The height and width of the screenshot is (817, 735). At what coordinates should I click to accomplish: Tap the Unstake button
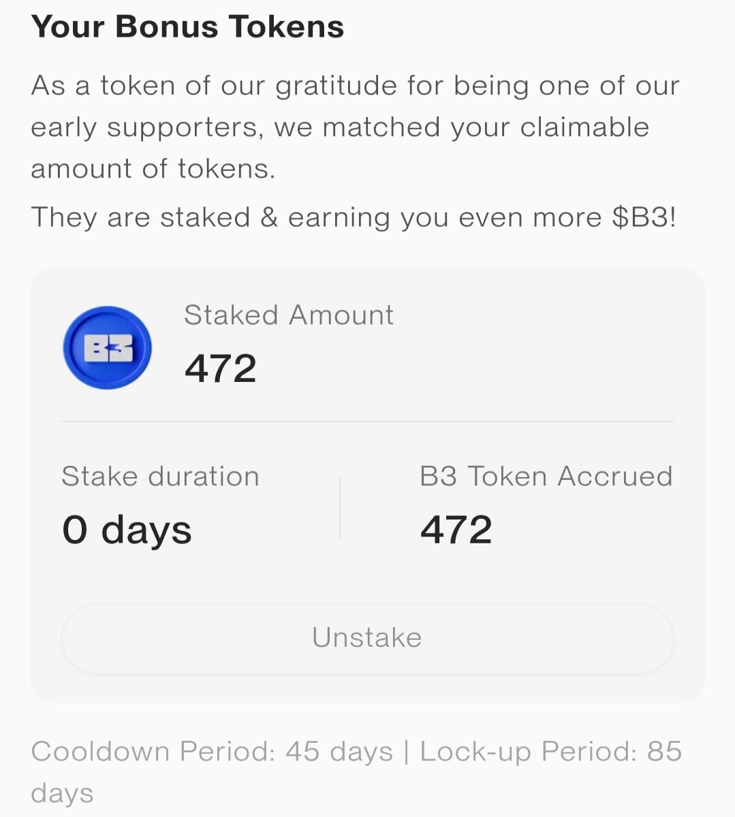367,638
